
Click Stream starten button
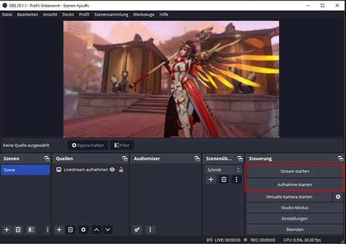click(x=295, y=171)
